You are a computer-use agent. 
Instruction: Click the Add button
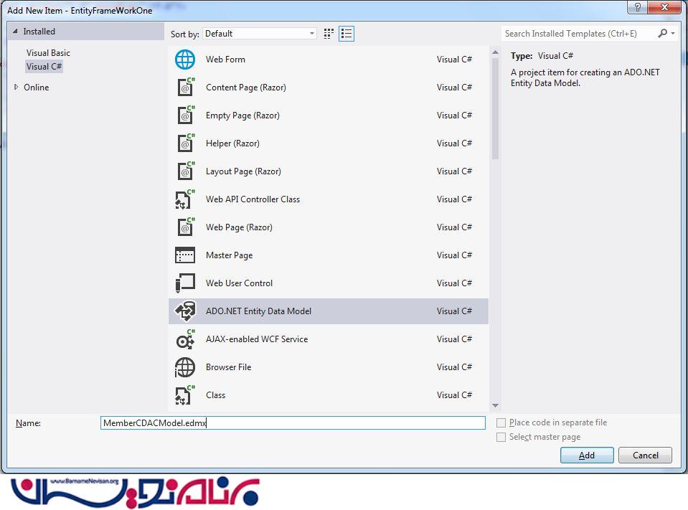point(587,455)
